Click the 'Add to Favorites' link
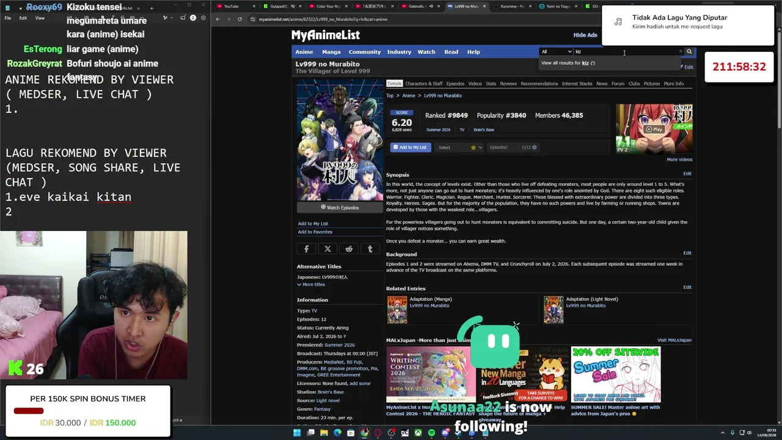The width and height of the screenshot is (782, 440). pyautogui.click(x=315, y=232)
